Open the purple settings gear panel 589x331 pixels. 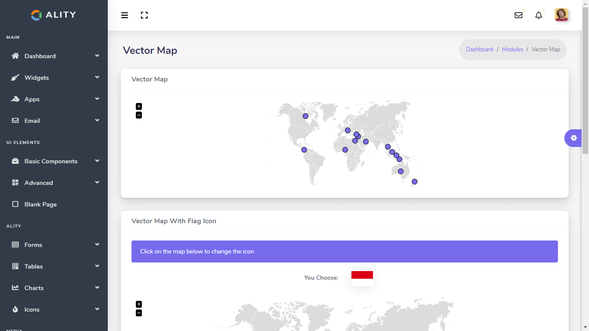click(573, 138)
